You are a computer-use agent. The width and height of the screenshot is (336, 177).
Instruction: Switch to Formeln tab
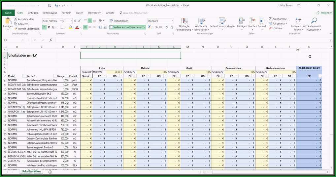pos(66,13)
